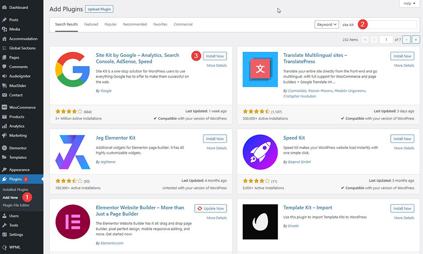The height and width of the screenshot is (254, 423).
Task: Switch to the Commercial tab
Action: (183, 24)
